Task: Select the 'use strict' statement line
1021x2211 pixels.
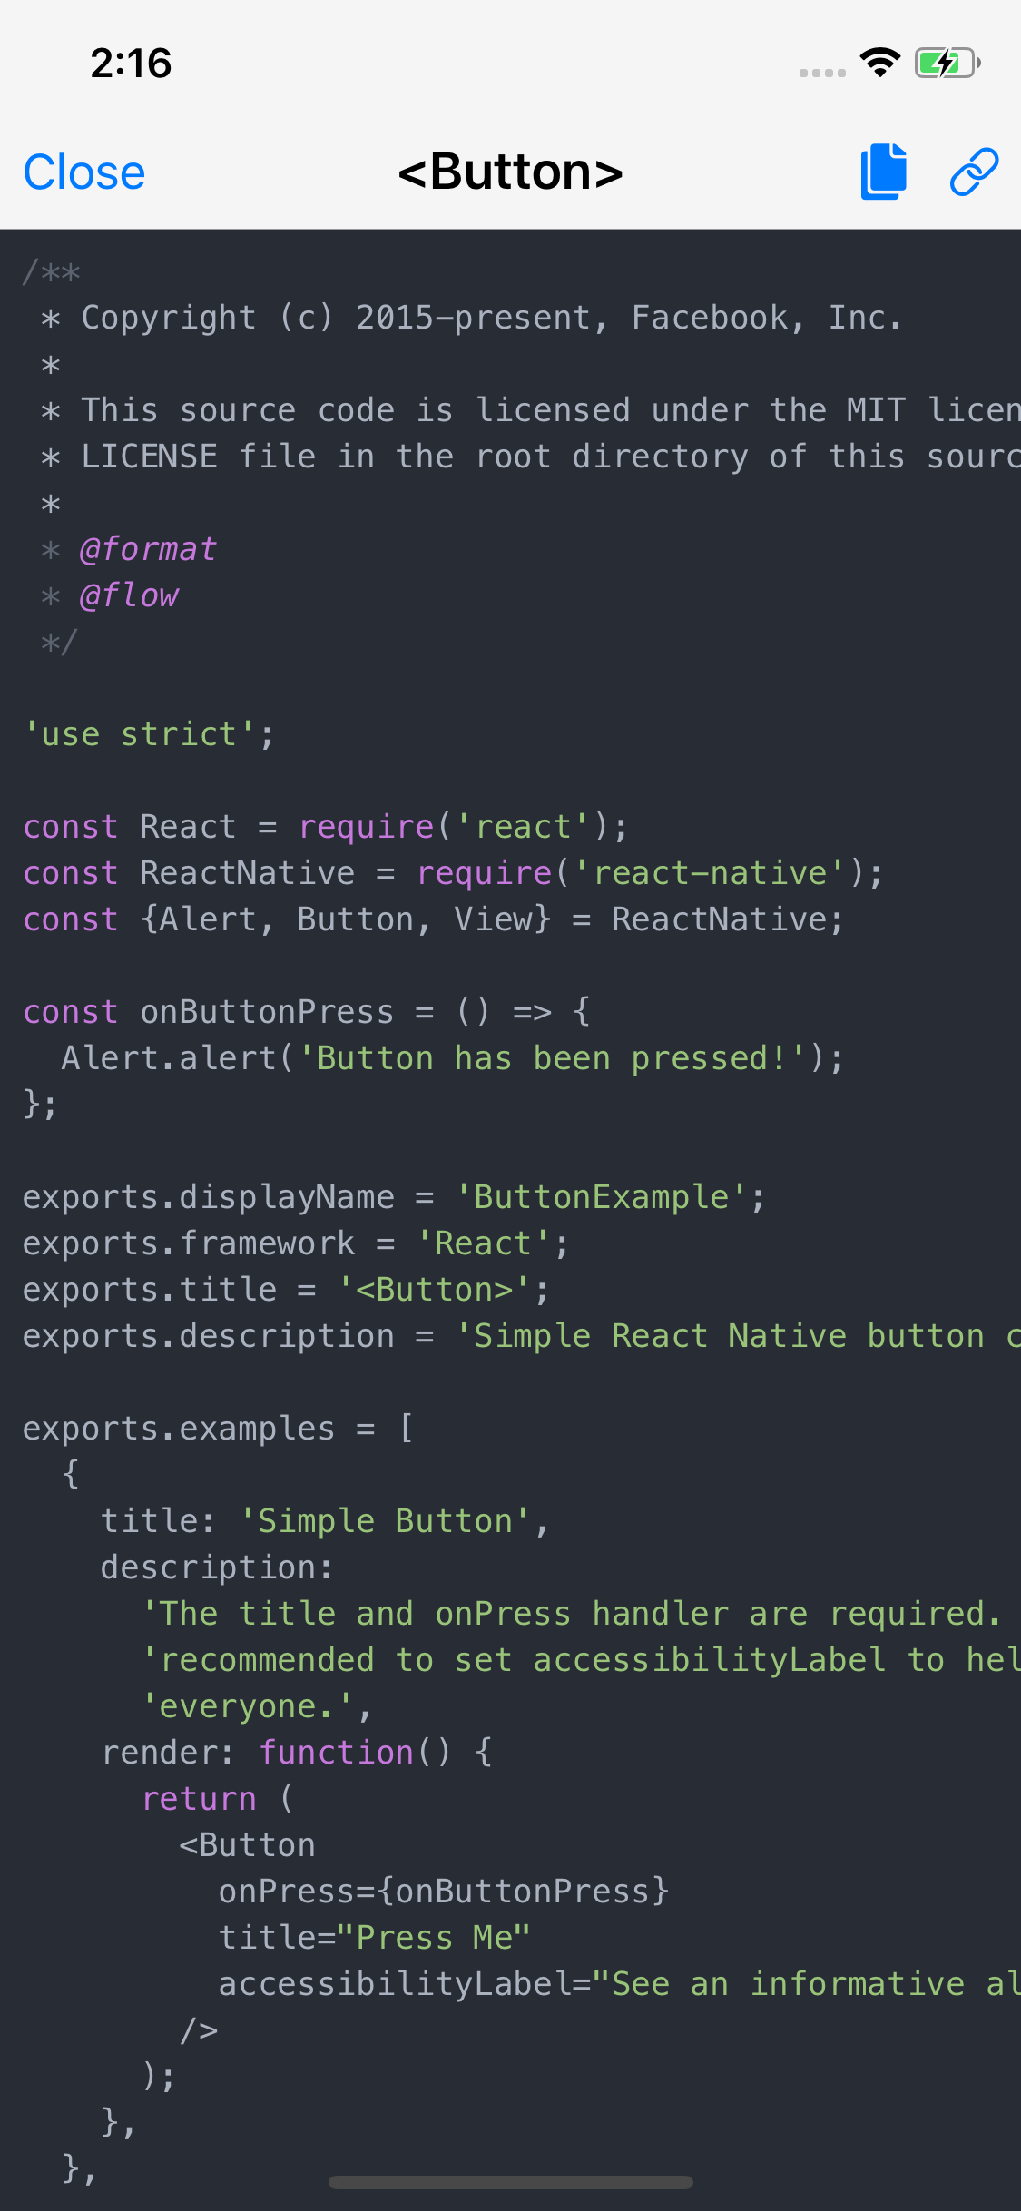Action: (x=150, y=733)
